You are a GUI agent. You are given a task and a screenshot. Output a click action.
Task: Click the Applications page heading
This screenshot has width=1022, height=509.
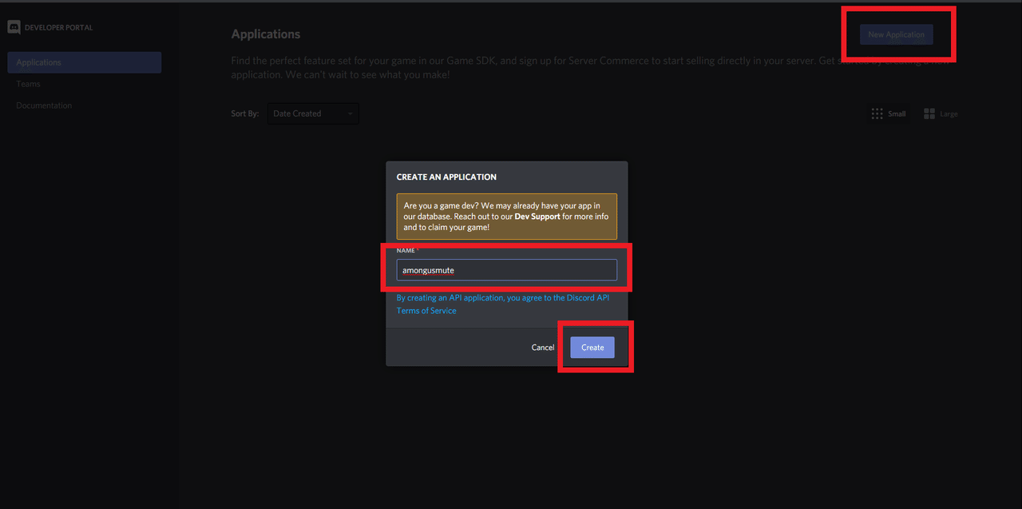click(266, 34)
